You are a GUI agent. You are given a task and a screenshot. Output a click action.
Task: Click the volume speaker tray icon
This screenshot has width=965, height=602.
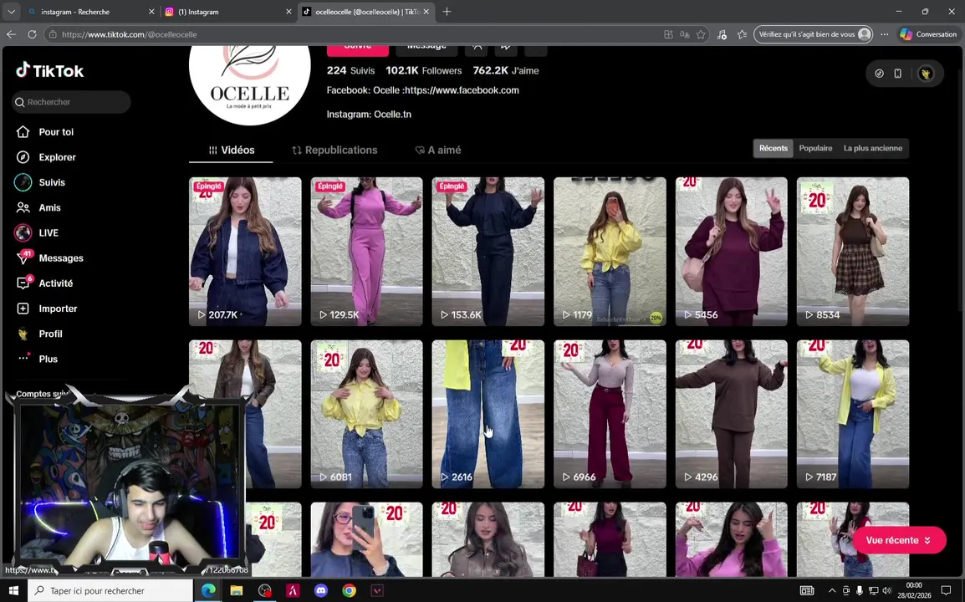887,591
